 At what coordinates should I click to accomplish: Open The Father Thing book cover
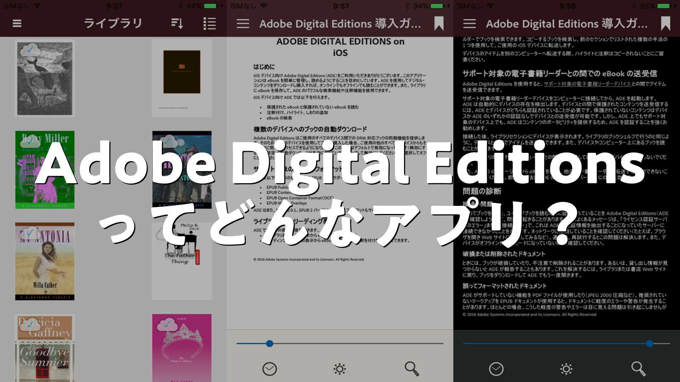pyautogui.click(x=182, y=261)
